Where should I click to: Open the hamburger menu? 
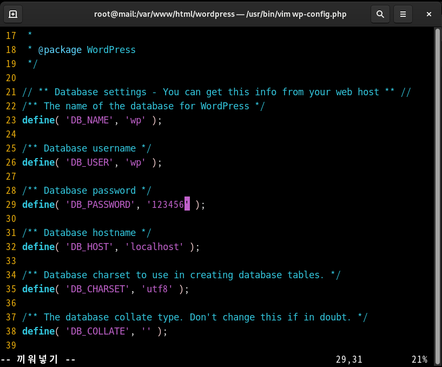tap(403, 14)
